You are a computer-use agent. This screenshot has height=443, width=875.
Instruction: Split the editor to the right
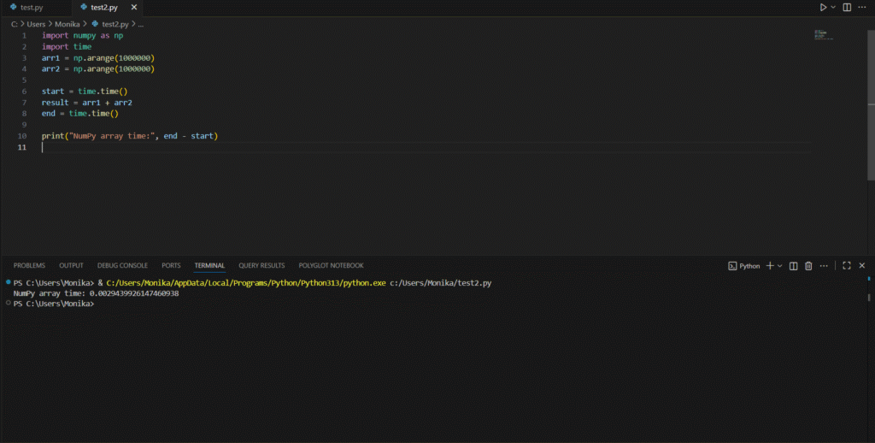pyautogui.click(x=848, y=7)
